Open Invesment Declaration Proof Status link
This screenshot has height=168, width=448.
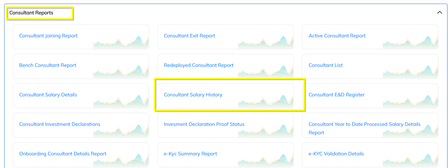pos(204,124)
